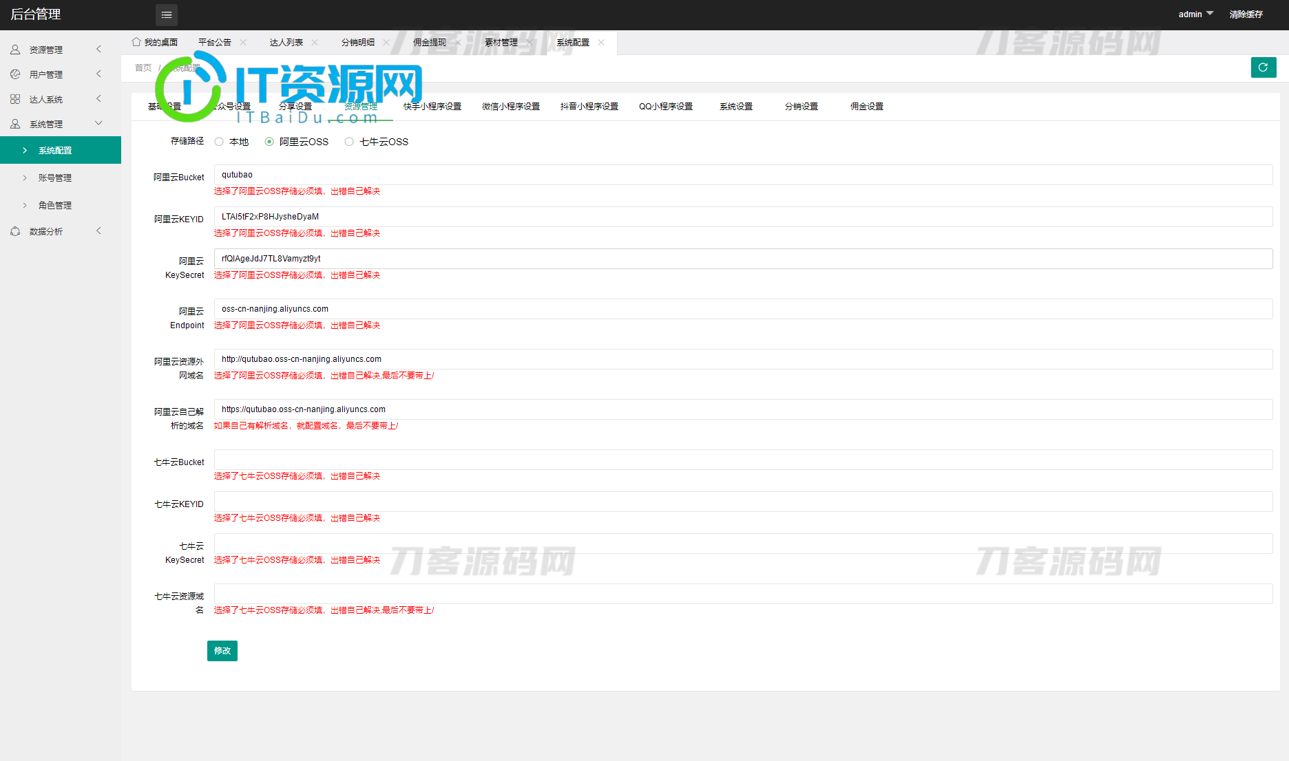
Task: Close the 分销明细 tab
Action: coord(386,43)
